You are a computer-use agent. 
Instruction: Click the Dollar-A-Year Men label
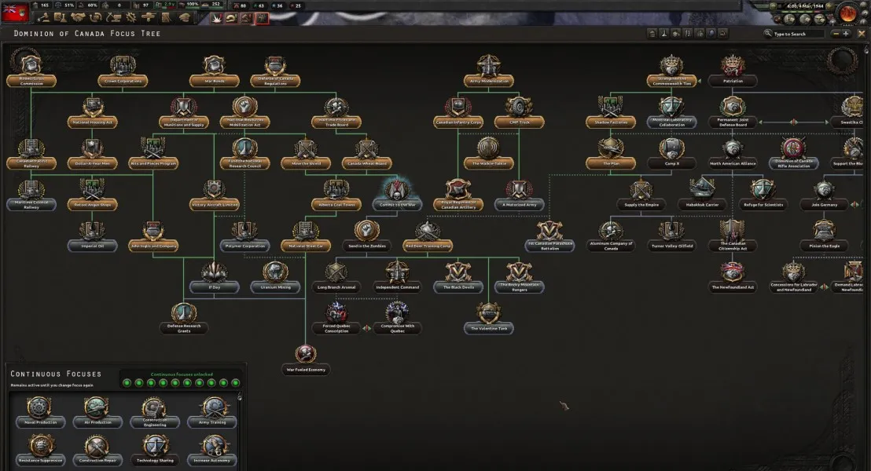click(92, 163)
